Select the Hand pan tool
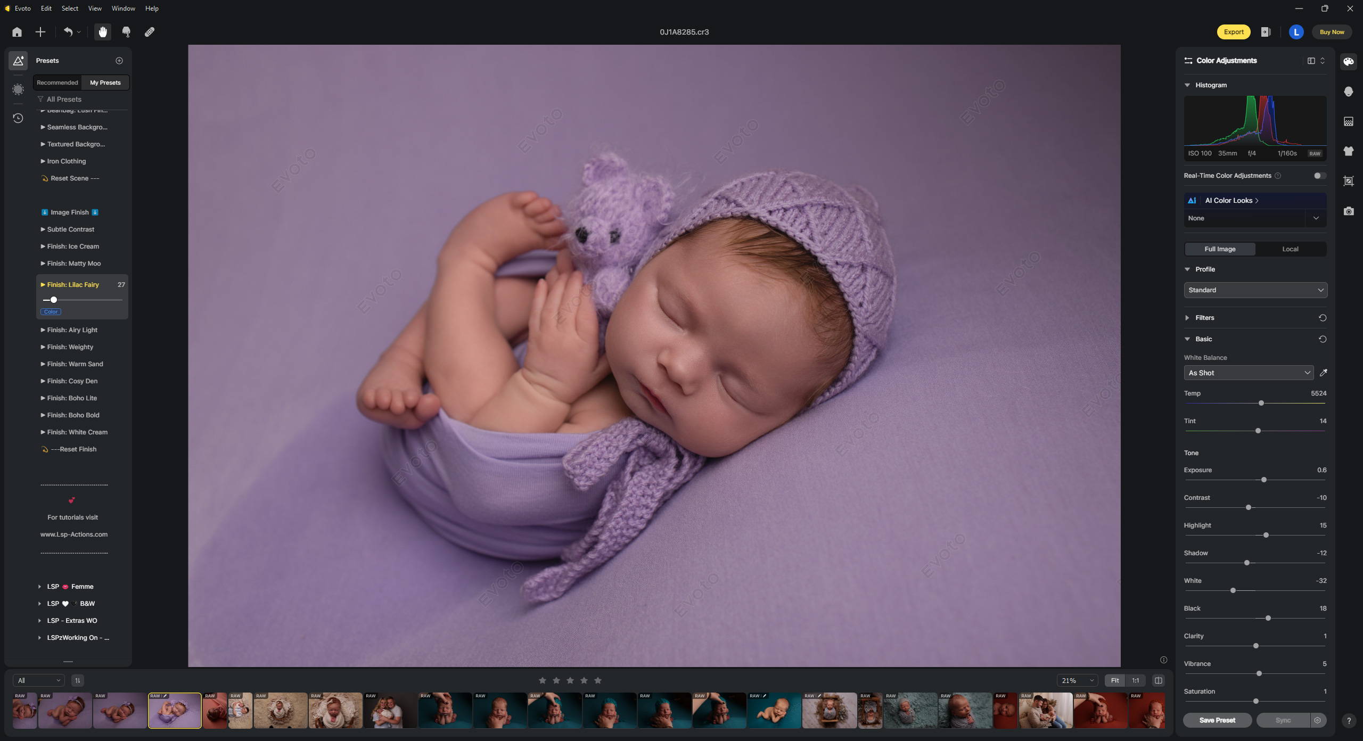 click(x=103, y=32)
